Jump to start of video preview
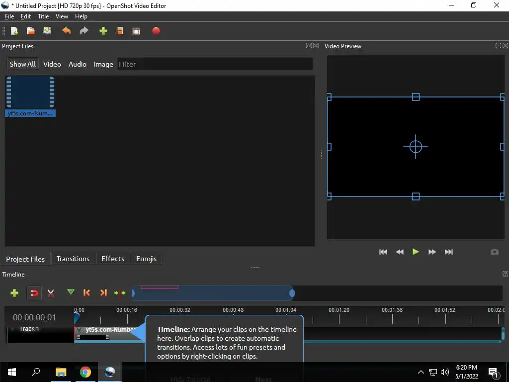 (383, 252)
